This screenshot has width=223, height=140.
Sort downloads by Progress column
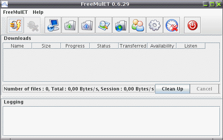75,46
